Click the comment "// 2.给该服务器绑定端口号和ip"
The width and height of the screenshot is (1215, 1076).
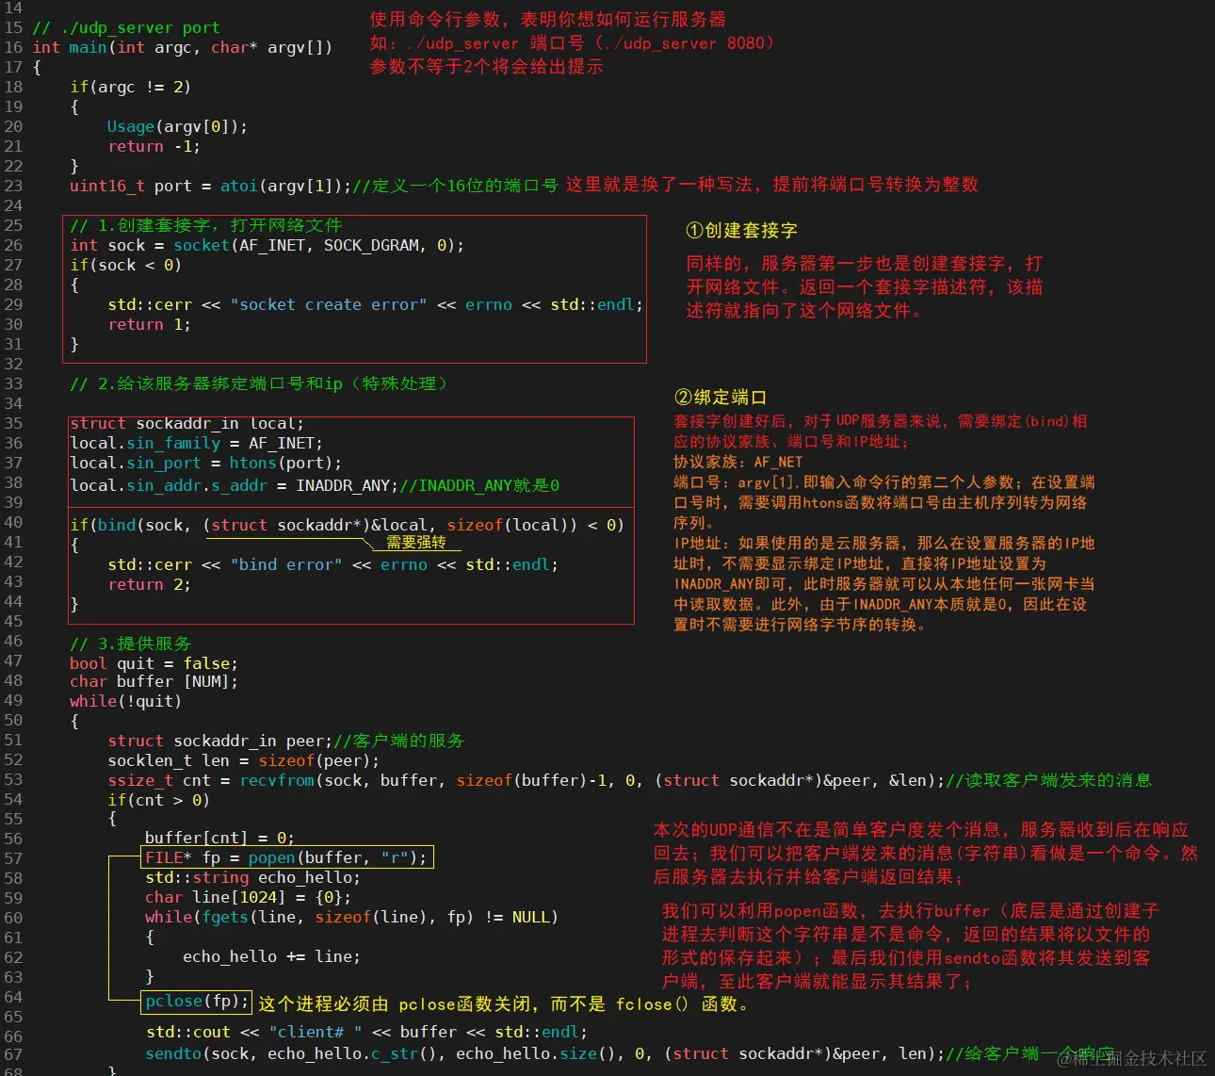[260, 383]
